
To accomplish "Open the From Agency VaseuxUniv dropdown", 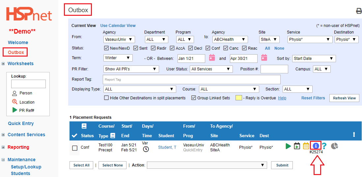I will point(119,39).
